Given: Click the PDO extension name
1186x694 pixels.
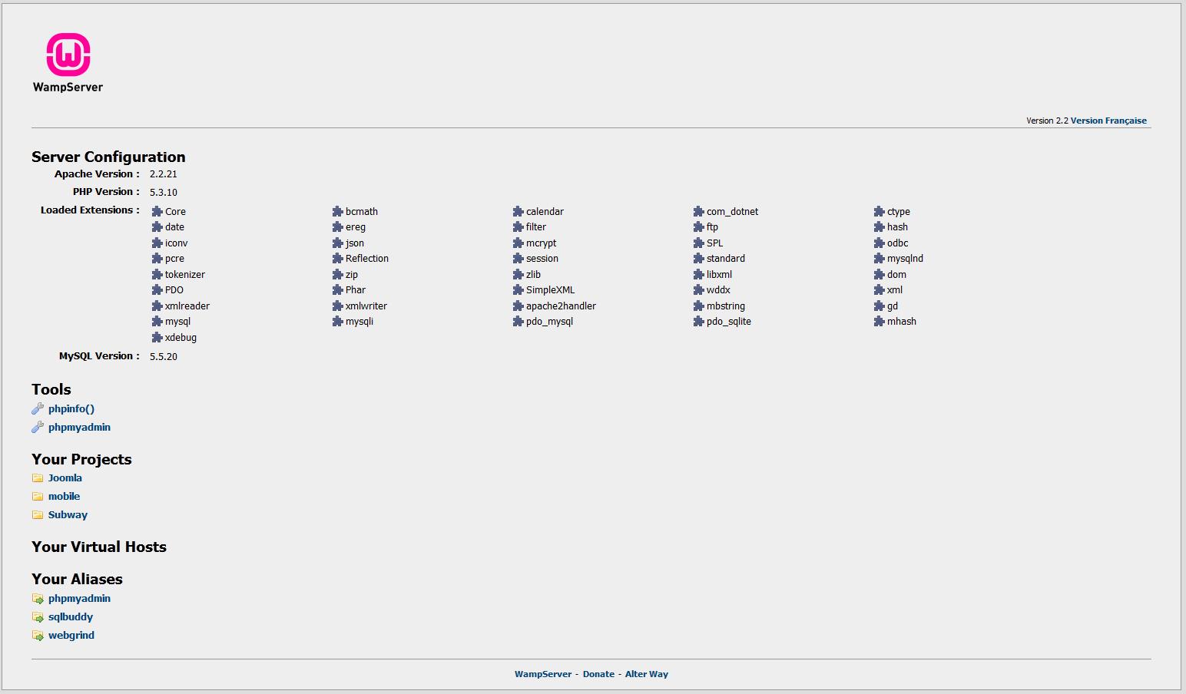Looking at the screenshot, I should coord(174,289).
